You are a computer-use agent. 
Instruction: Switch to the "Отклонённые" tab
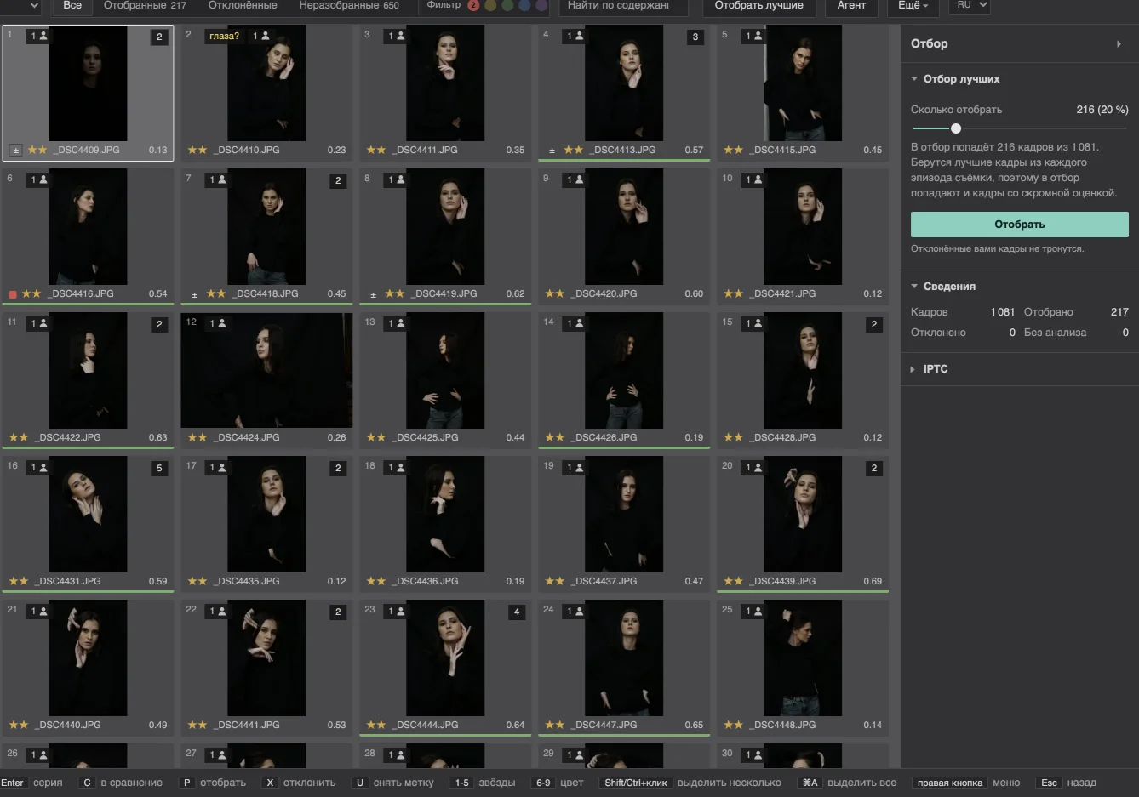(x=243, y=6)
